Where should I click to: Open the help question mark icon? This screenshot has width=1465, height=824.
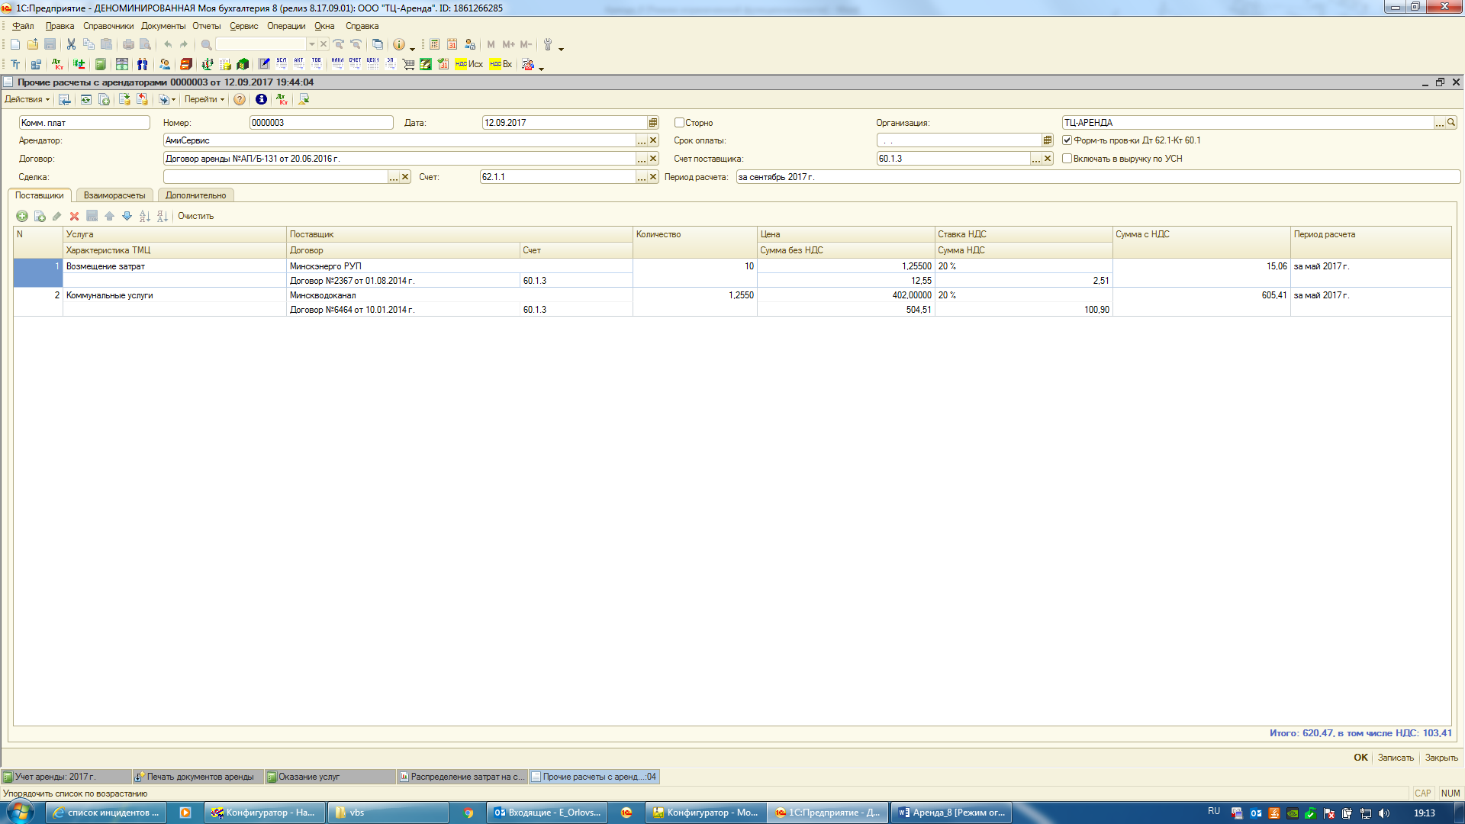click(x=240, y=100)
